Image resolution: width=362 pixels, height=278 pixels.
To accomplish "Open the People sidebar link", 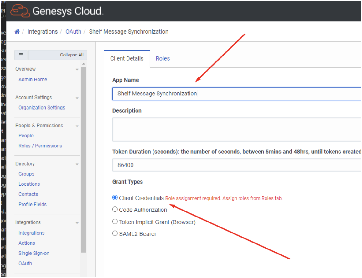I will 26,136.
